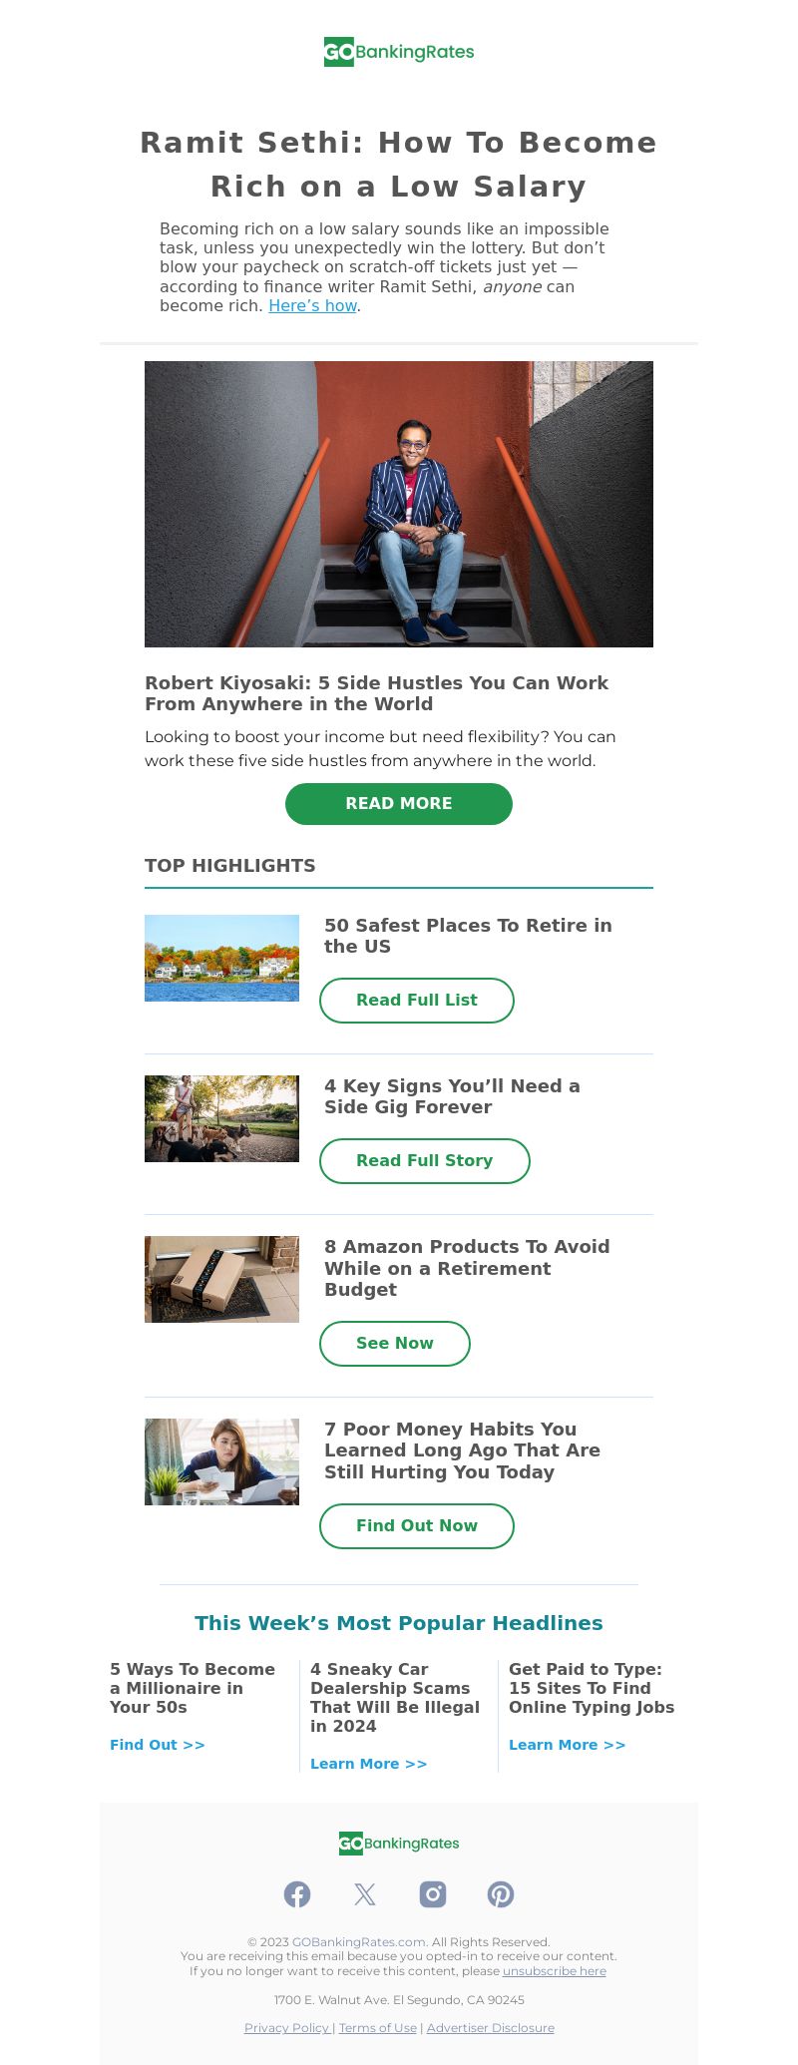Click the GOBankingRates footer logo

pos(399,1844)
